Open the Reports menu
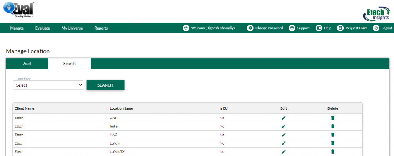The image size is (394, 156). pos(101,28)
